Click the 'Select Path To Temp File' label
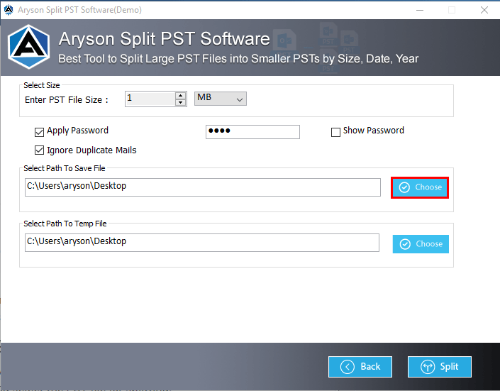 (65, 224)
